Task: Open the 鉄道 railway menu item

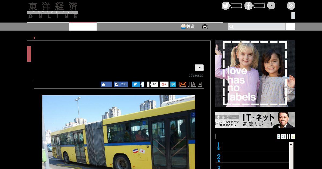Action: (x=188, y=27)
